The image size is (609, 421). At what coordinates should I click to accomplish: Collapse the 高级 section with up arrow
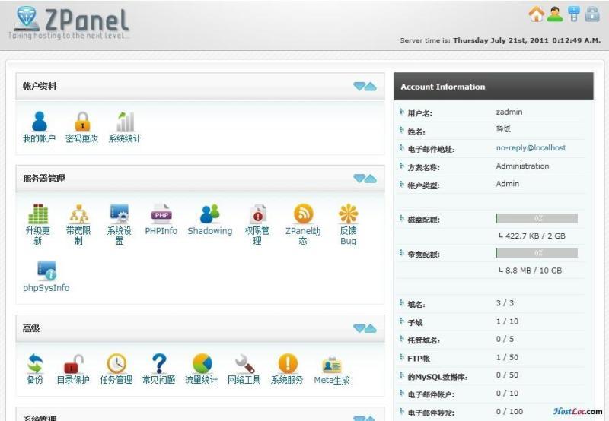click(x=371, y=328)
